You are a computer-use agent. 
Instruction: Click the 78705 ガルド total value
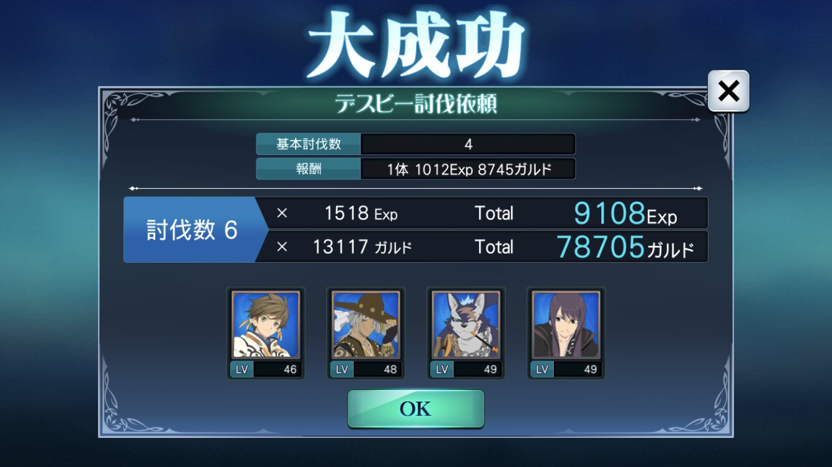coord(625,247)
